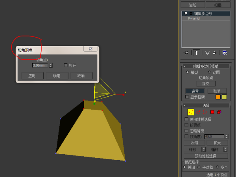Click the 切角量 value input field
Viewport: 236px width, 177px height.
click(x=40, y=65)
